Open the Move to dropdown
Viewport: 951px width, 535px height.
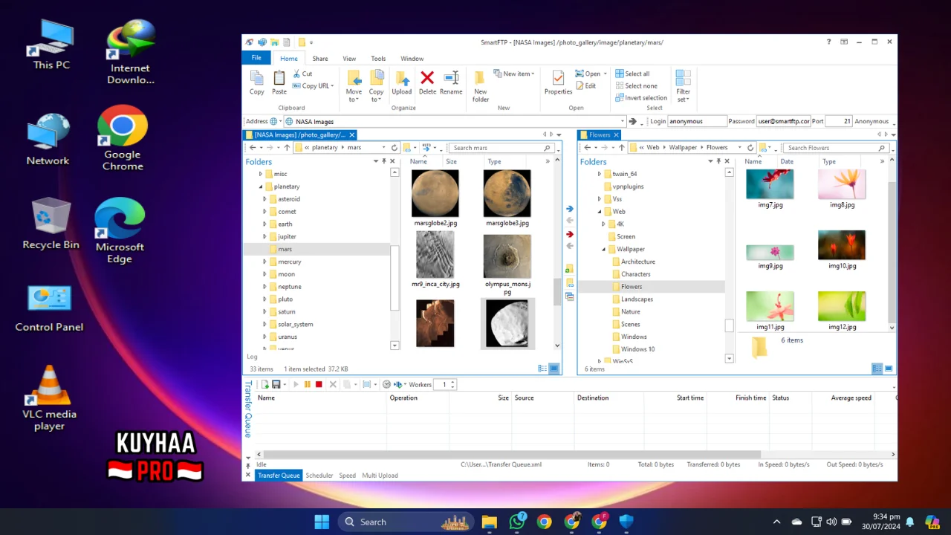(354, 86)
